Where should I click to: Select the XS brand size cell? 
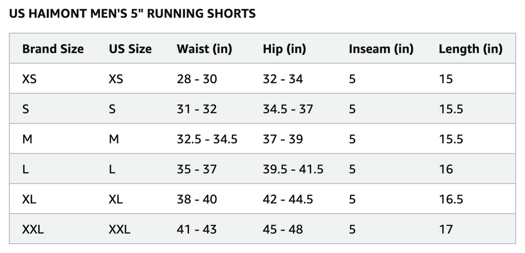pyautogui.click(x=29, y=79)
